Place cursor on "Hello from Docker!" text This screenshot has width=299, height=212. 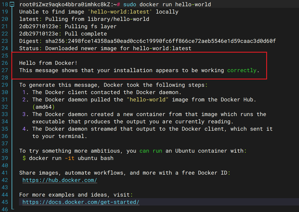48,63
